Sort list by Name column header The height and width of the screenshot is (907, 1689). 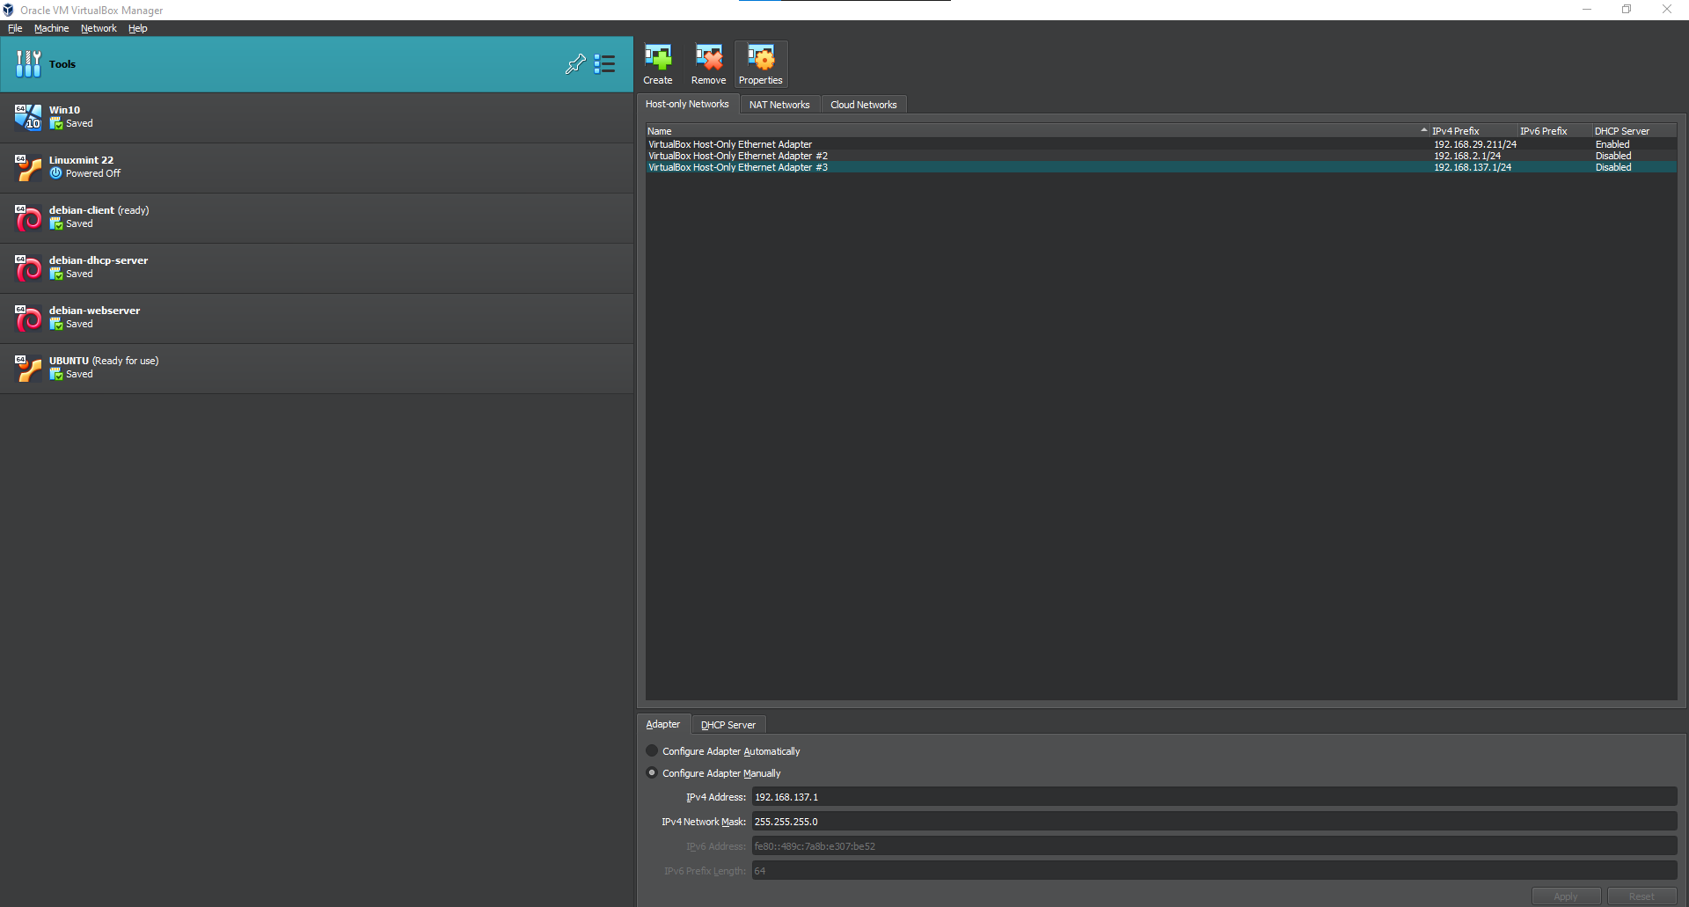point(660,131)
